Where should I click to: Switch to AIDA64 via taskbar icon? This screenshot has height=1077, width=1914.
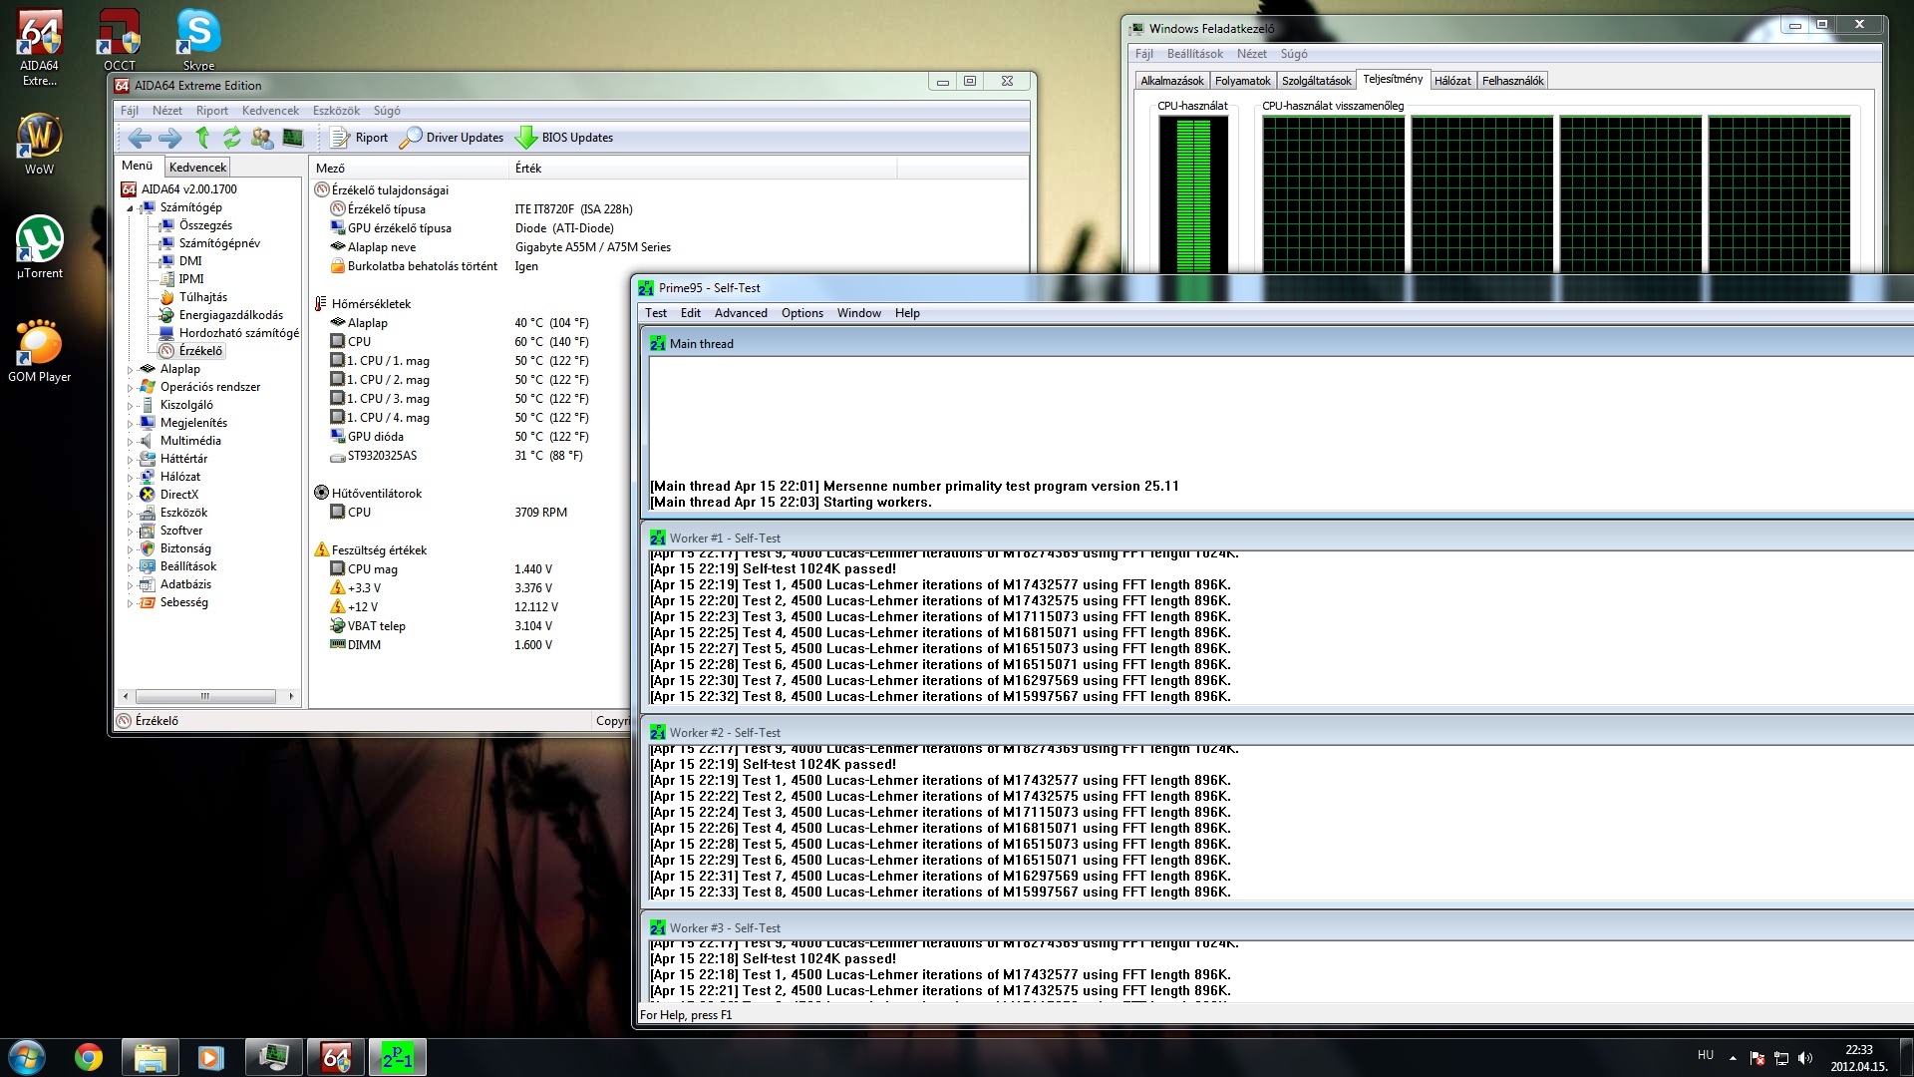coord(336,1057)
